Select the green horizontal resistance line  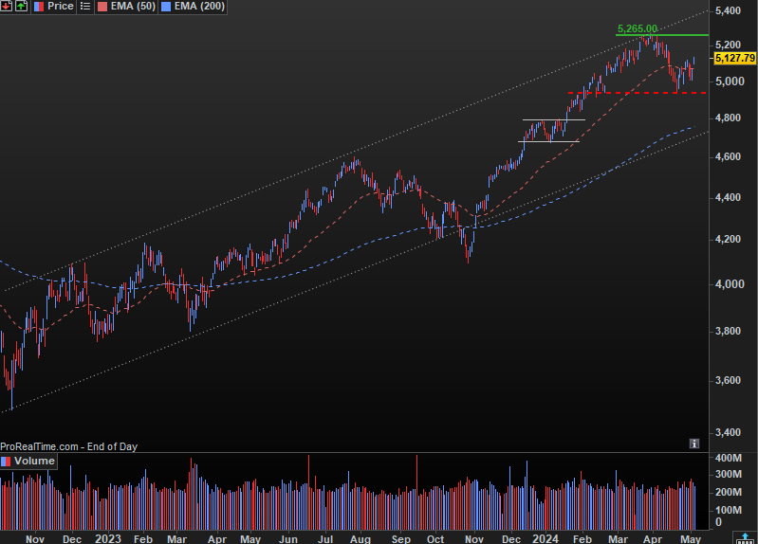click(662, 35)
